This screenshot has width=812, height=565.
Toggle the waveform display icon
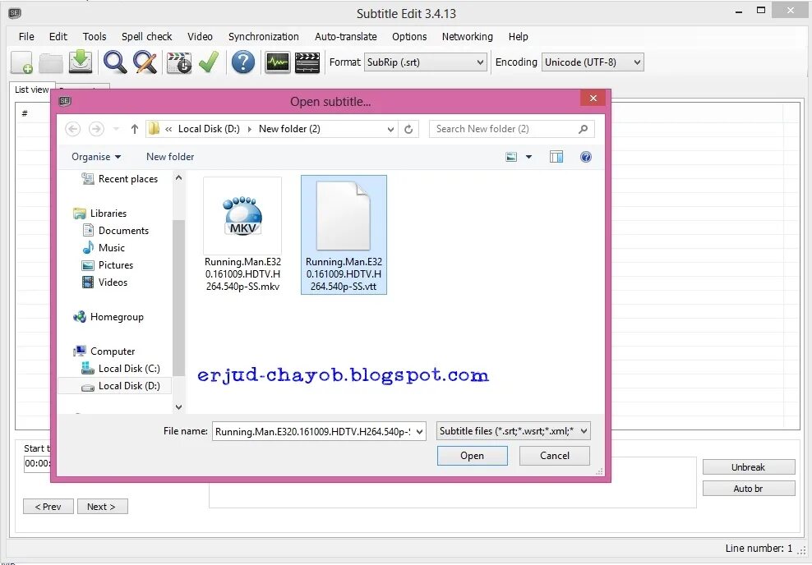point(278,62)
